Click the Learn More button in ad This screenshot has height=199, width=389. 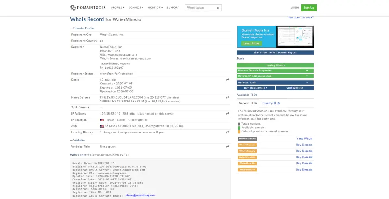(x=251, y=43)
